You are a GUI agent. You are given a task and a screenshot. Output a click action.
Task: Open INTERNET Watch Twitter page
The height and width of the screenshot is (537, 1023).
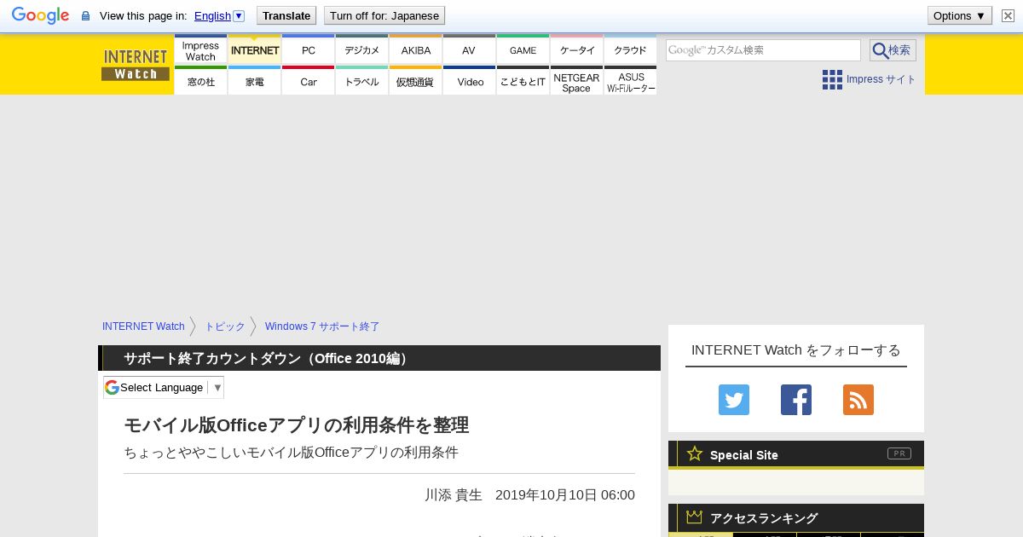734,400
